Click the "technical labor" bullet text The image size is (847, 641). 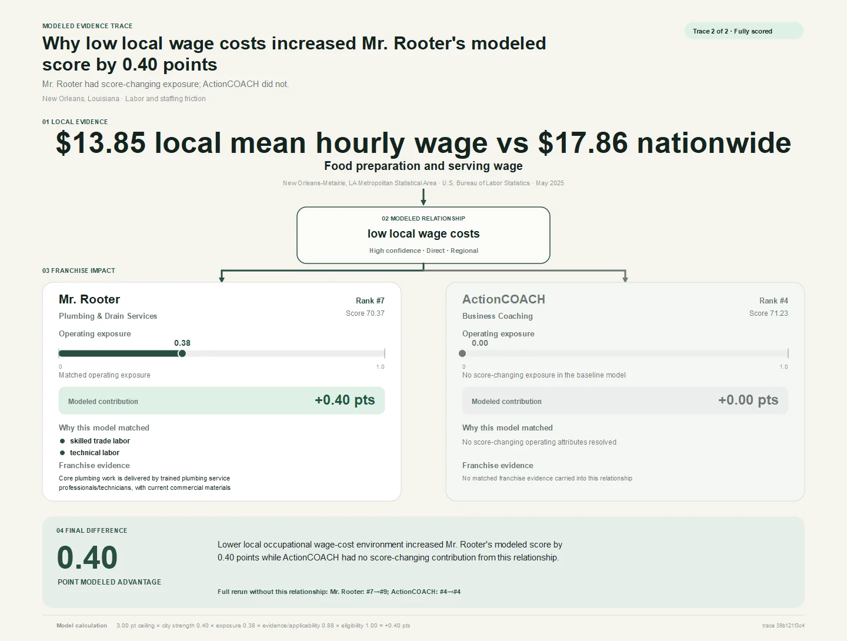pos(95,453)
